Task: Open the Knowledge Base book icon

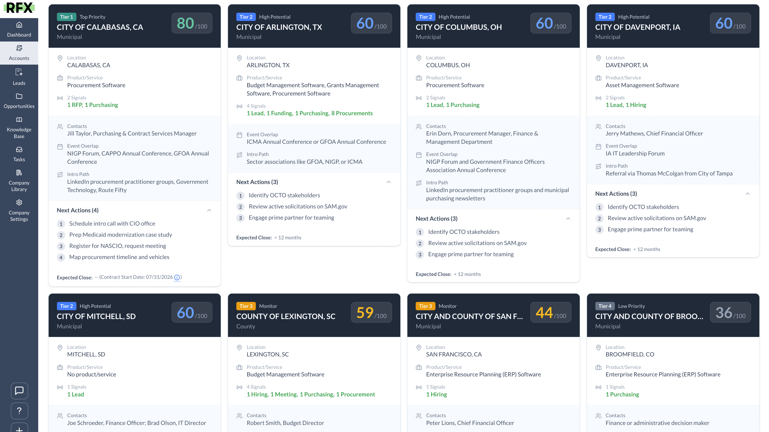Action: tap(19, 119)
